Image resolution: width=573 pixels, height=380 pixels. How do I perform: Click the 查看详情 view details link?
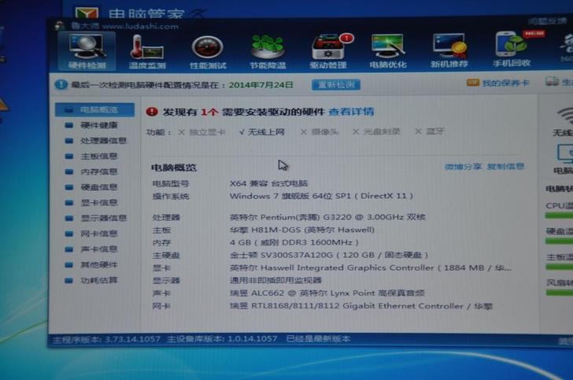click(351, 112)
